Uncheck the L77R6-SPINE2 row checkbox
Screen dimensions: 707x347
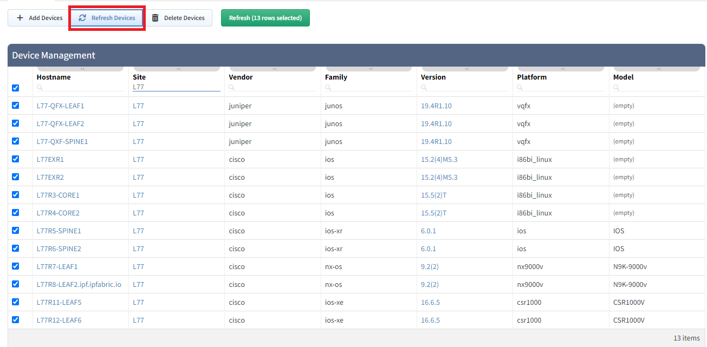tap(15, 248)
